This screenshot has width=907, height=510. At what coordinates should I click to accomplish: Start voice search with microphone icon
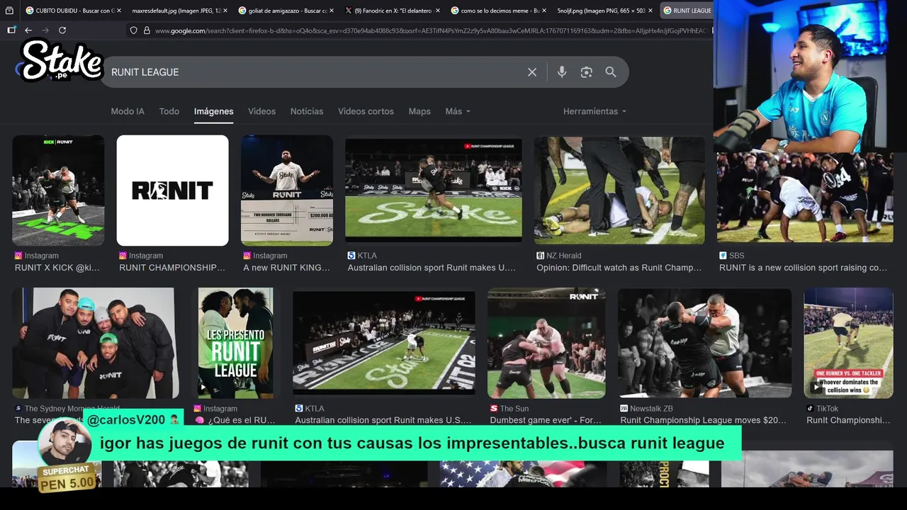point(562,72)
